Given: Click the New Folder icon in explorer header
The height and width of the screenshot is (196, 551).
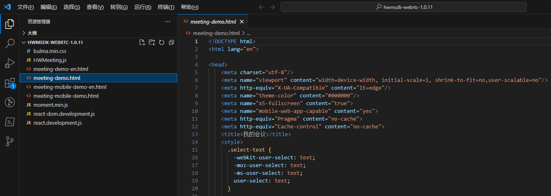Looking at the screenshot, I should (x=152, y=42).
